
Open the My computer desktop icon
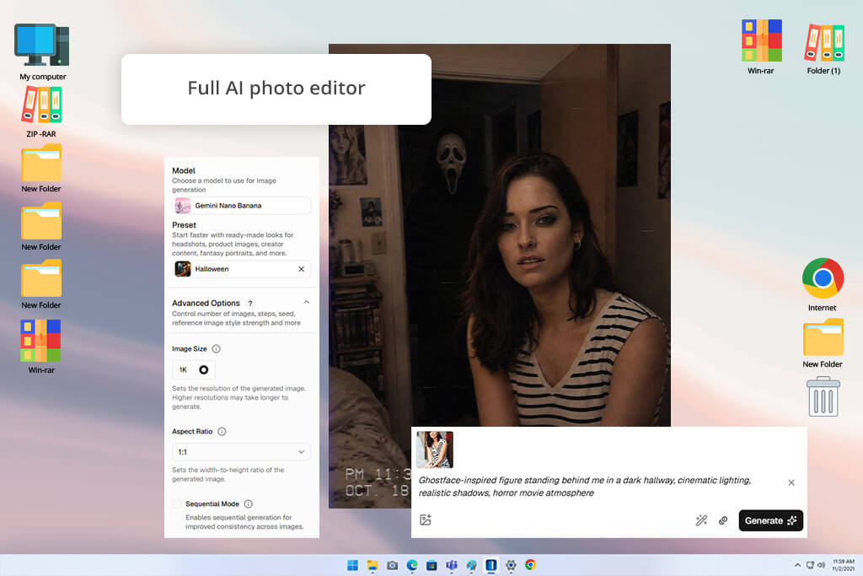[42, 51]
